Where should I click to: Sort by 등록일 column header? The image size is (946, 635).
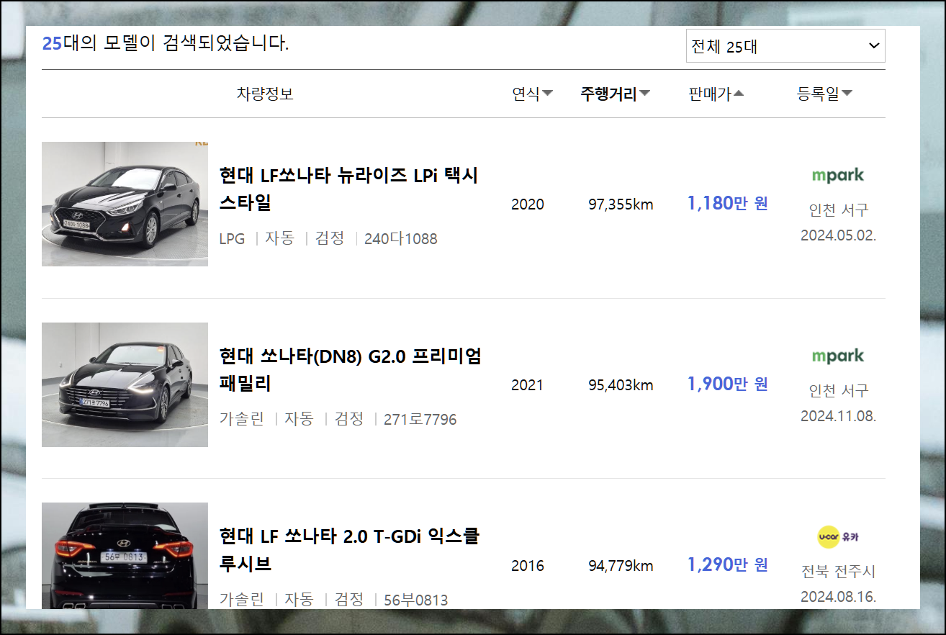(825, 94)
